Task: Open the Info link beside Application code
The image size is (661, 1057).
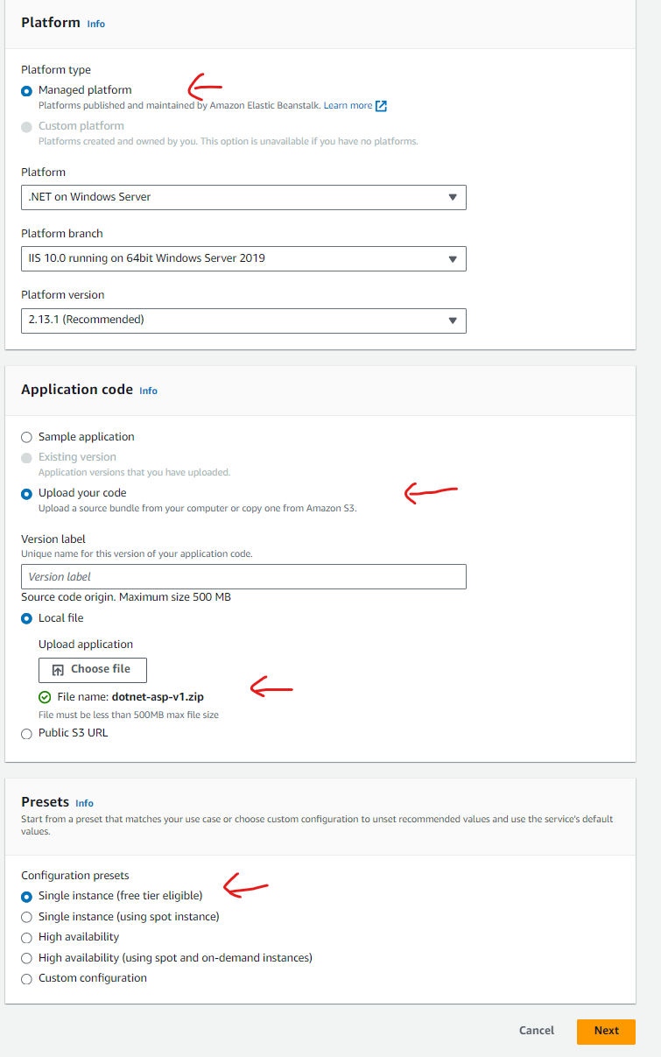Action: (149, 391)
